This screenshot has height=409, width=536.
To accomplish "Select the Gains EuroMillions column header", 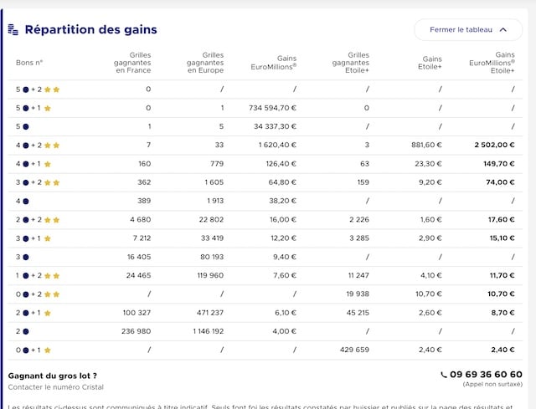I will tap(274, 63).
